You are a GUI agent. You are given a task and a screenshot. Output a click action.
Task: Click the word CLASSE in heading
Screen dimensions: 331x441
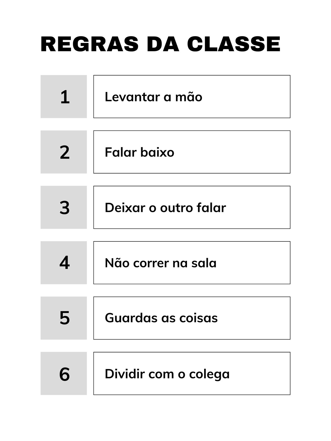coord(234,44)
